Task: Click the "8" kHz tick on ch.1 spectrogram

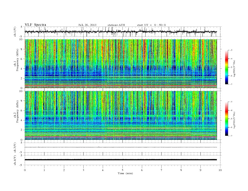Action: tap(22, 49)
